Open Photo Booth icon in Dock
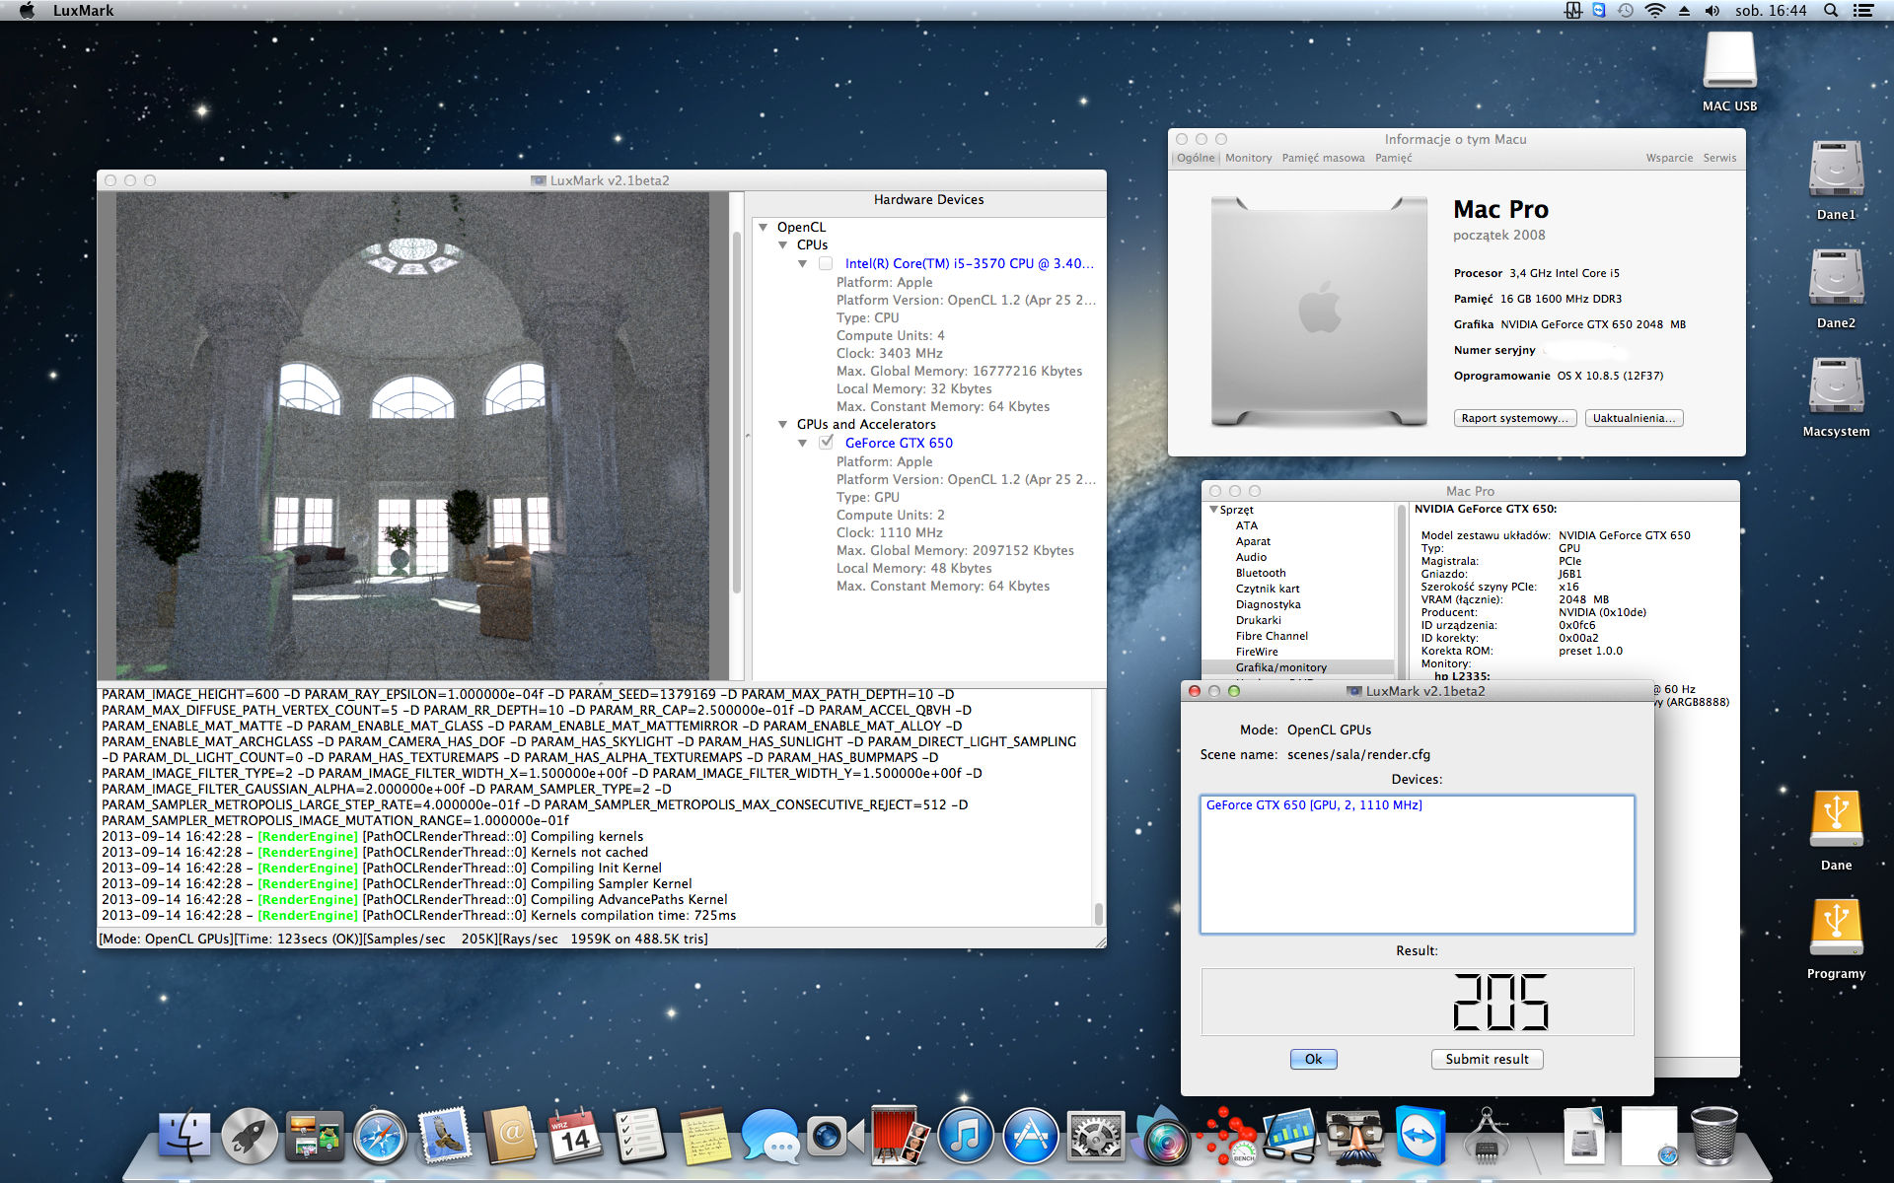 click(900, 1136)
